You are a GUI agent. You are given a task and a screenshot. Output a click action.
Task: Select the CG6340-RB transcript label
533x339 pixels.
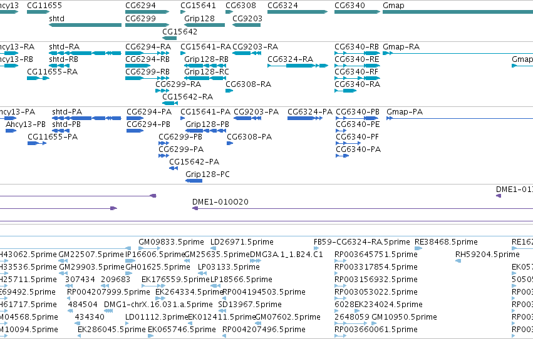point(356,46)
